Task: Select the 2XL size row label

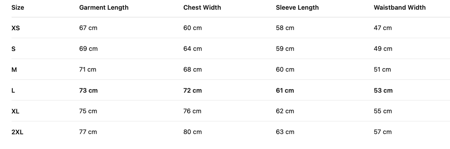Action: tap(17, 132)
